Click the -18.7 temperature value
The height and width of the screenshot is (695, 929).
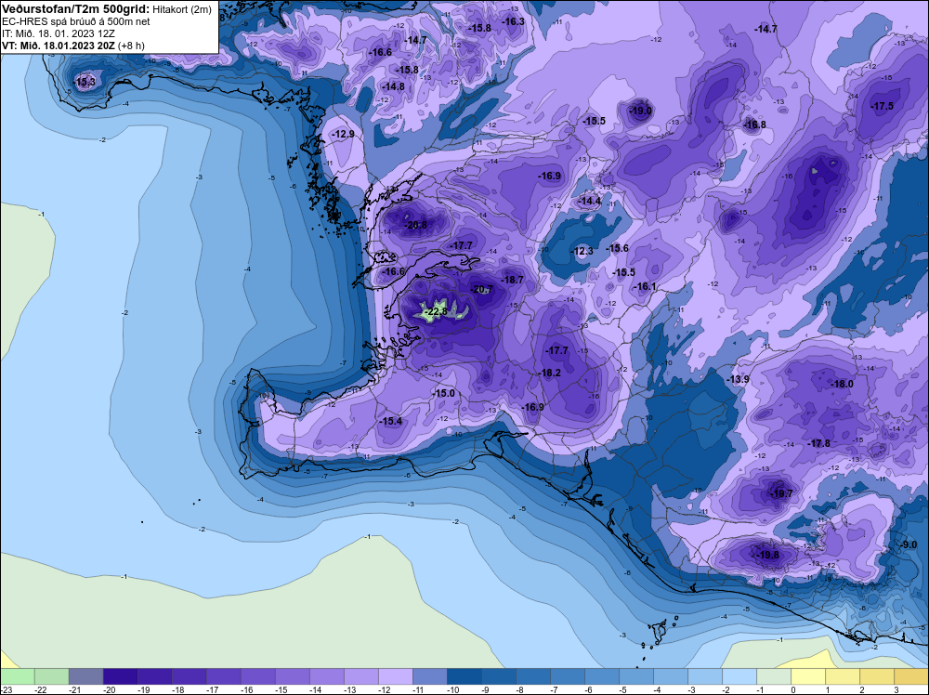click(x=513, y=280)
